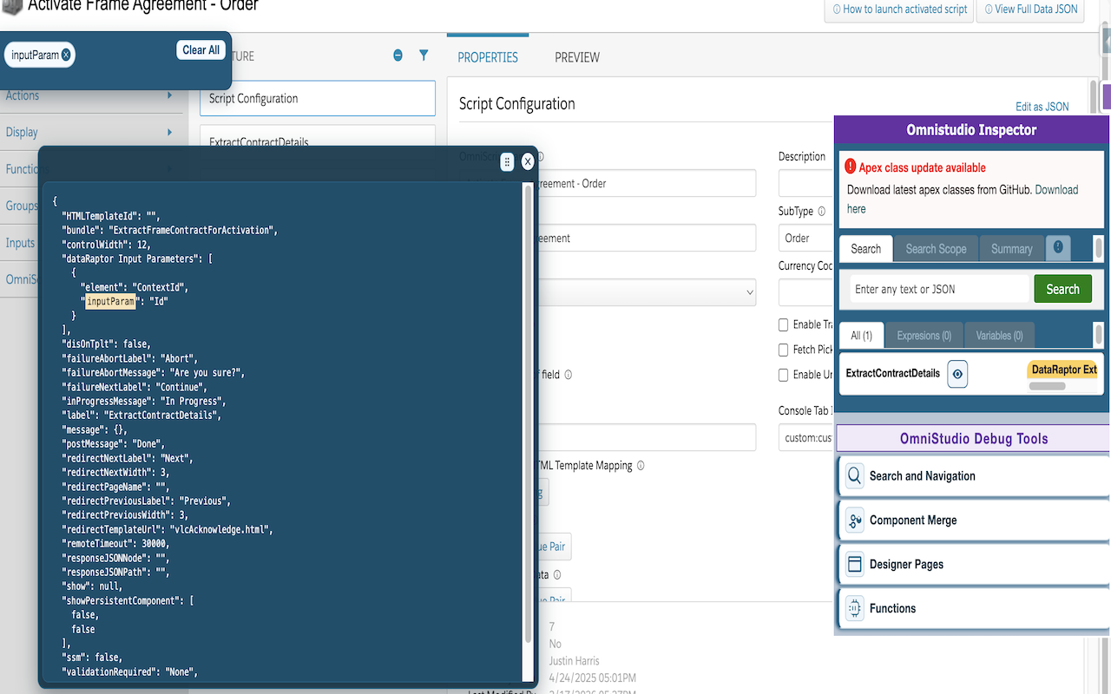Toggle the Fetch Picklist checkbox
The height and width of the screenshot is (694, 1111).
(x=784, y=350)
